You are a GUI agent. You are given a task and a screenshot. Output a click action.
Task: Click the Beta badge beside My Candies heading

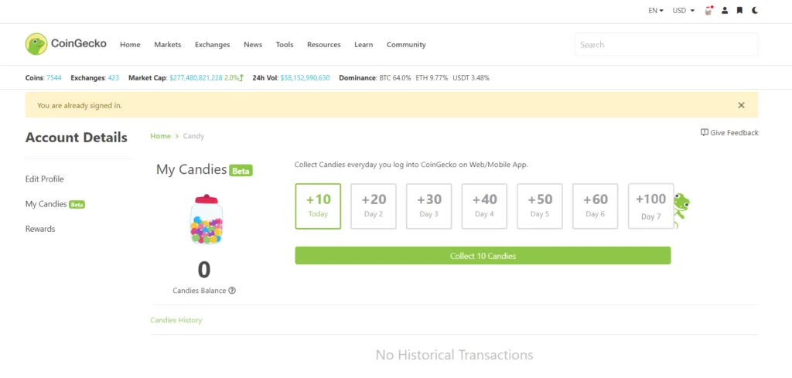pyautogui.click(x=241, y=171)
